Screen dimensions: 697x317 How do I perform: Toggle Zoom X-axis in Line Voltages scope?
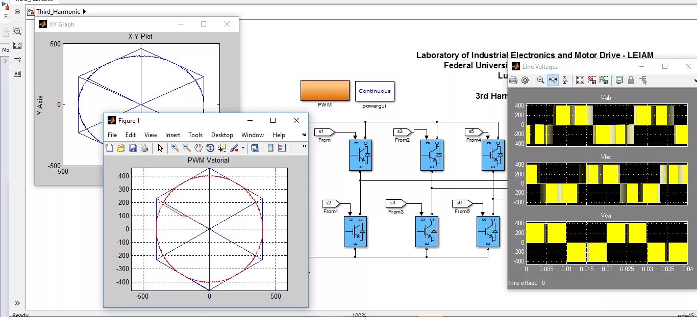[553, 80]
